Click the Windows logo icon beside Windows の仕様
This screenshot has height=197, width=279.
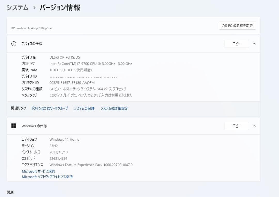coord(14,126)
